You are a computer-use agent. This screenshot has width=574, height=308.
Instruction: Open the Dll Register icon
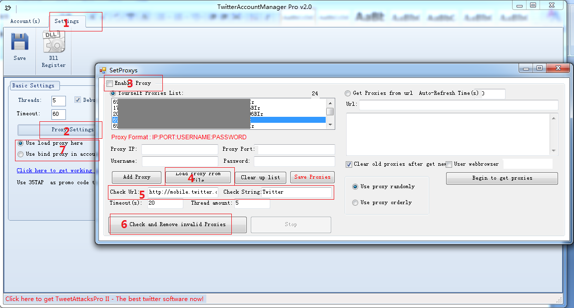coord(54,42)
